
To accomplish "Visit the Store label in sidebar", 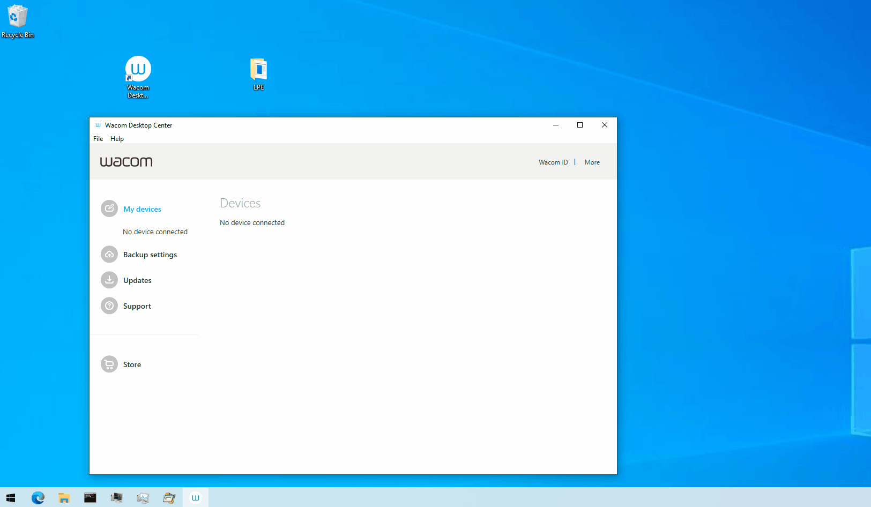I will pos(132,364).
